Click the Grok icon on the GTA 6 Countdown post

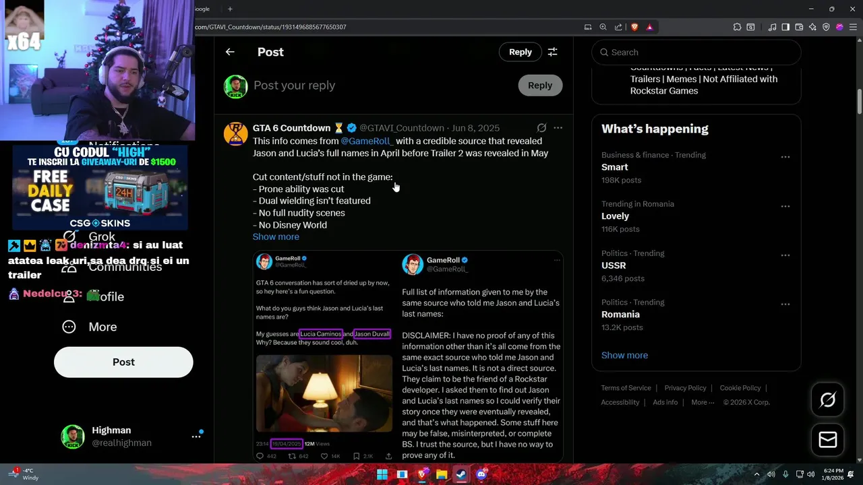point(541,128)
